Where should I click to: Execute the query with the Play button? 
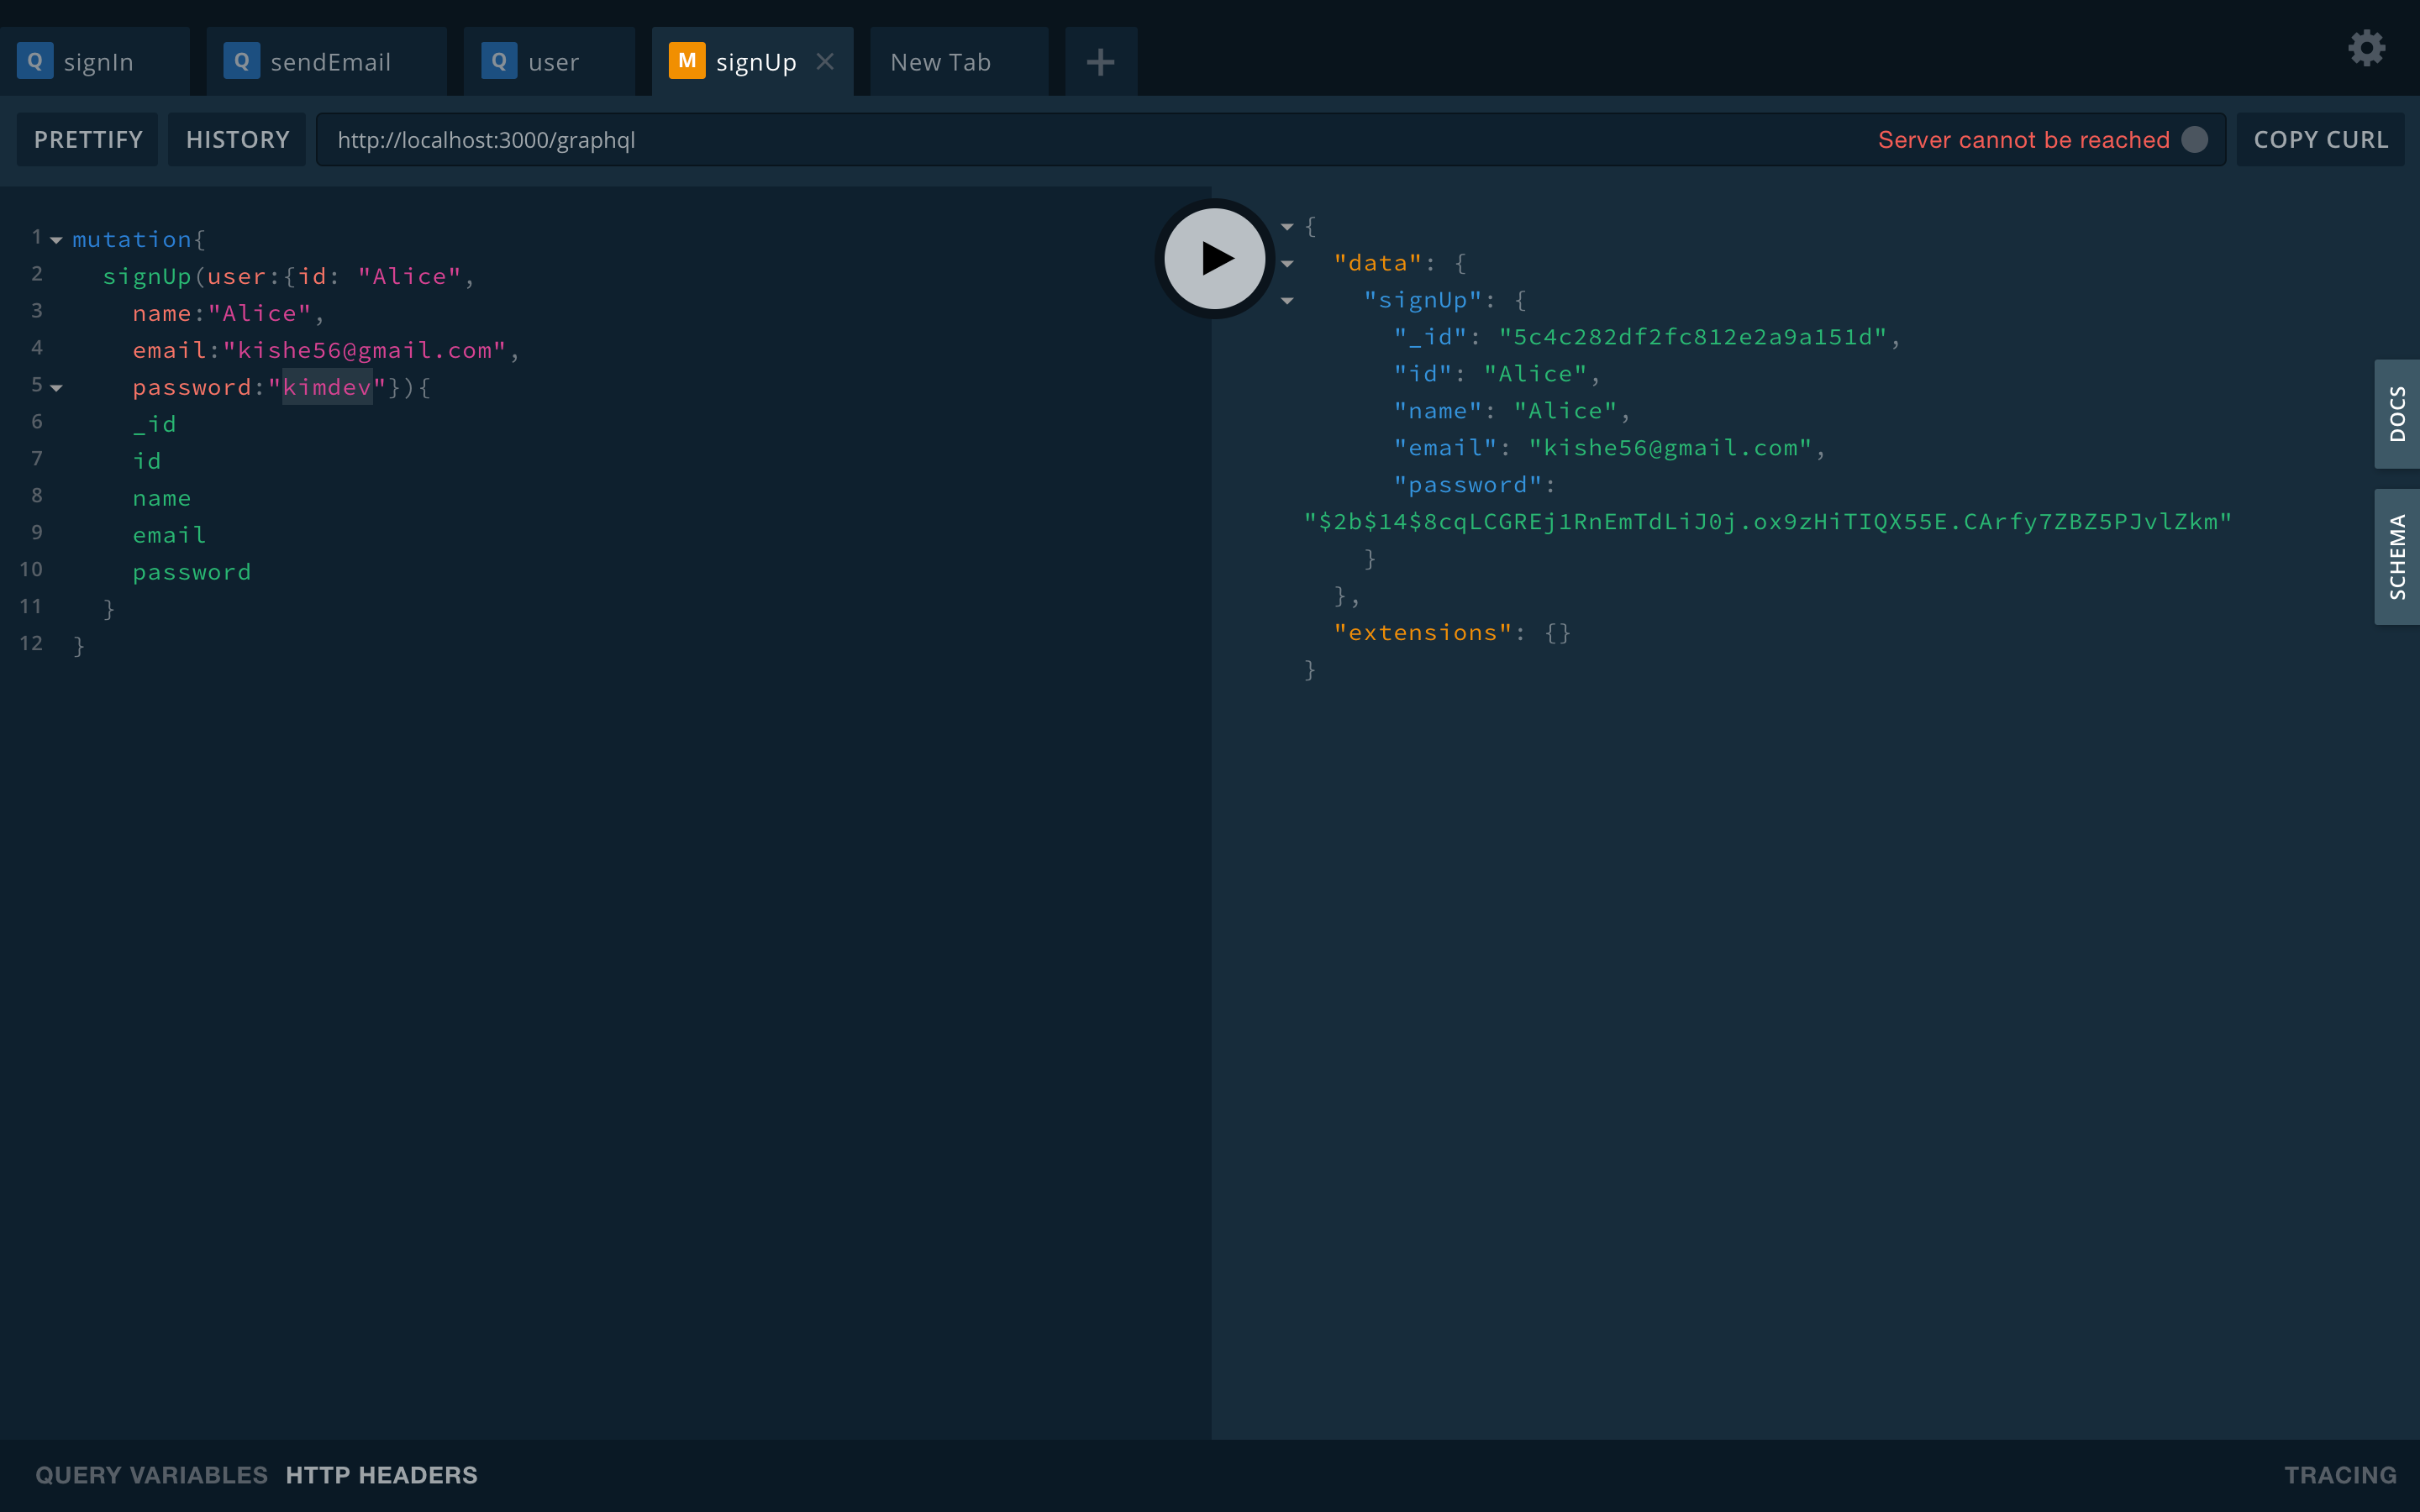coord(1213,258)
